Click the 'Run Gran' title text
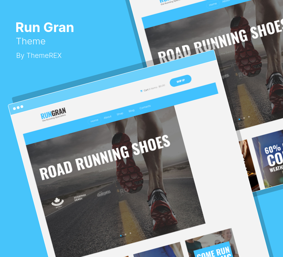The height and width of the screenshot is (257, 283). point(45,27)
